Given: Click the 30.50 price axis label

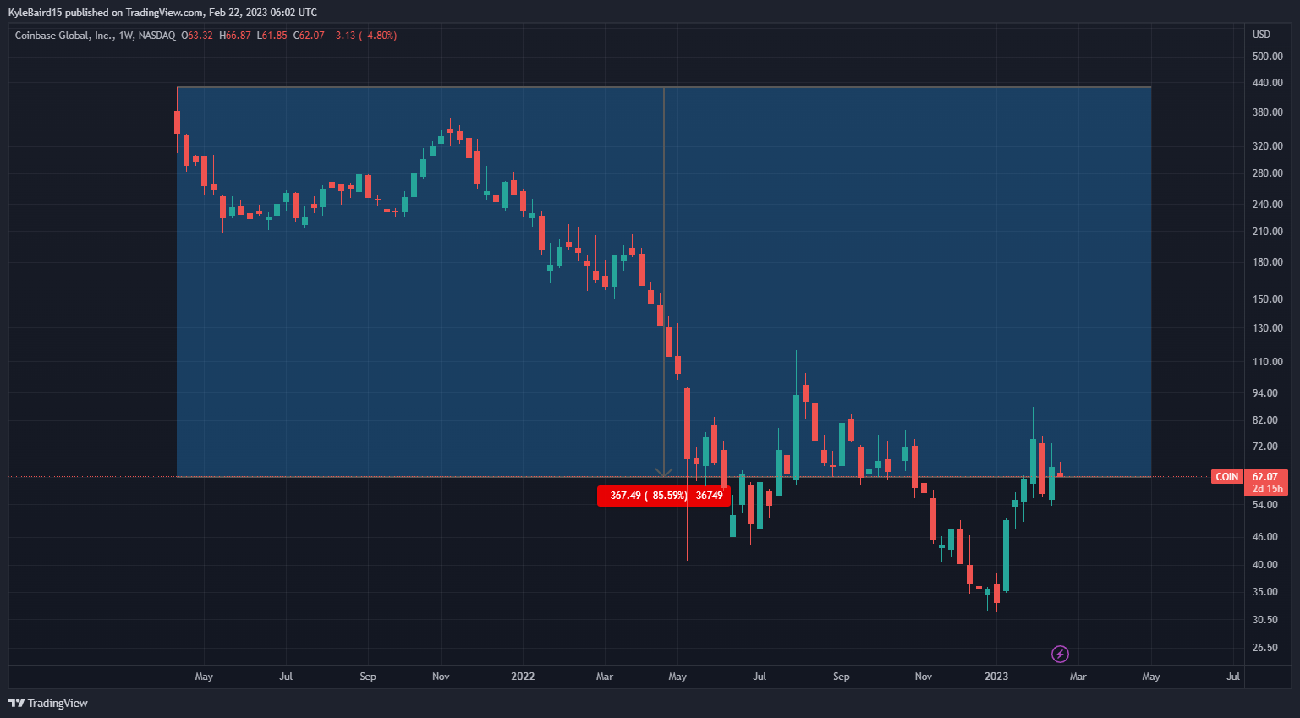Looking at the screenshot, I should 1265,620.
